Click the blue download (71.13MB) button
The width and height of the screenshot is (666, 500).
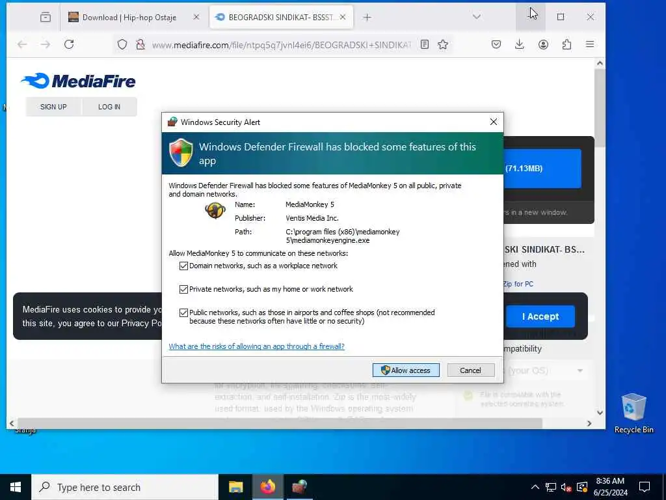tap(542, 169)
